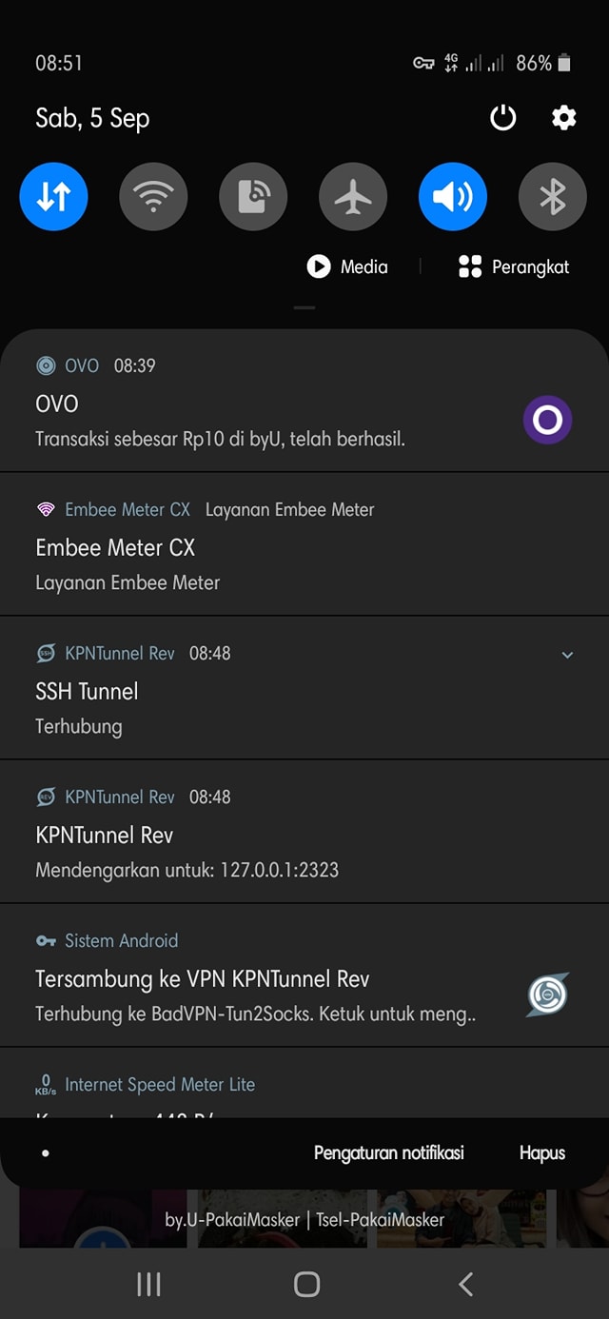Viewport: 609px width, 1319px height.
Task: Tap the Android back navigation button
Action: pyautogui.click(x=465, y=1285)
